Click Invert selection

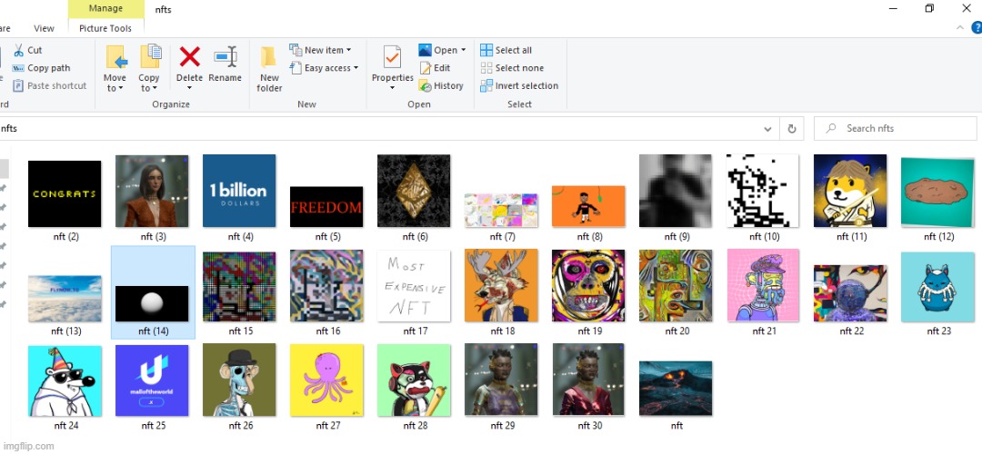pos(519,85)
